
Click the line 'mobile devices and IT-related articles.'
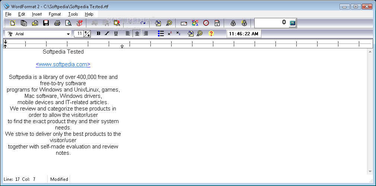[x=63, y=102]
